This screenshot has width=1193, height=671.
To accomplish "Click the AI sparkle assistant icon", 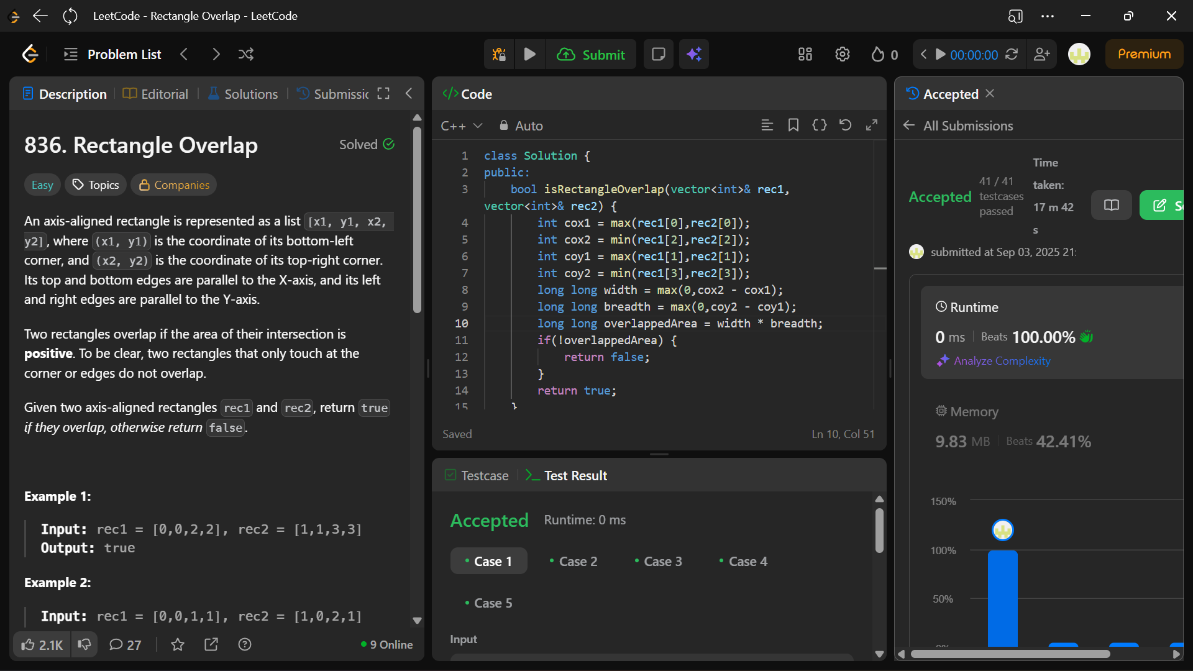I will point(694,55).
